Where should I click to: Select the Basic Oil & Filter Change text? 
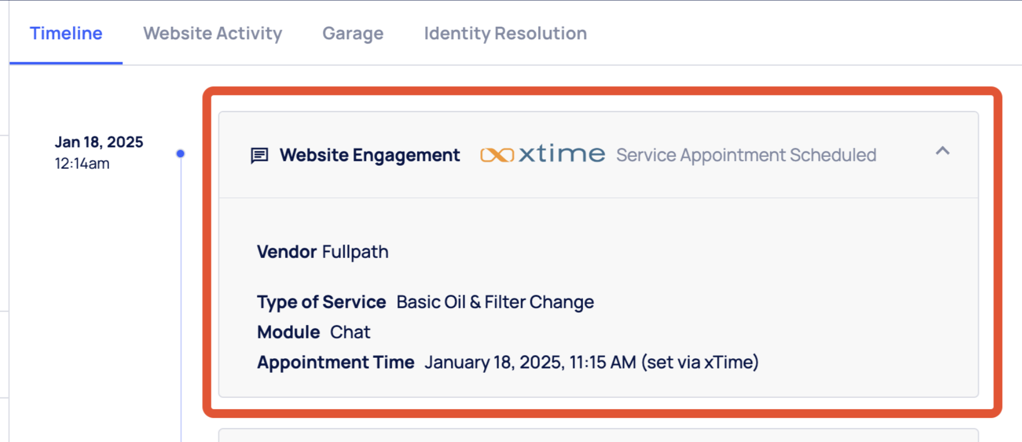coord(494,301)
